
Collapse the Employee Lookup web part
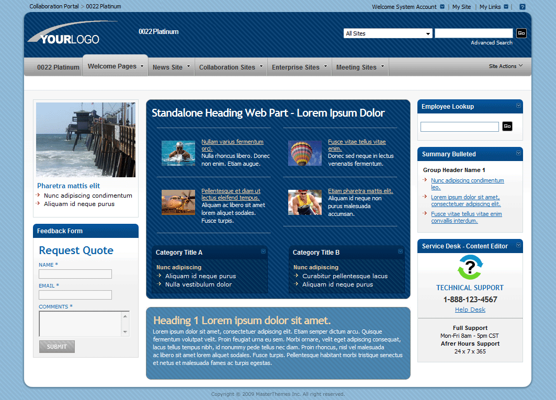(517, 106)
